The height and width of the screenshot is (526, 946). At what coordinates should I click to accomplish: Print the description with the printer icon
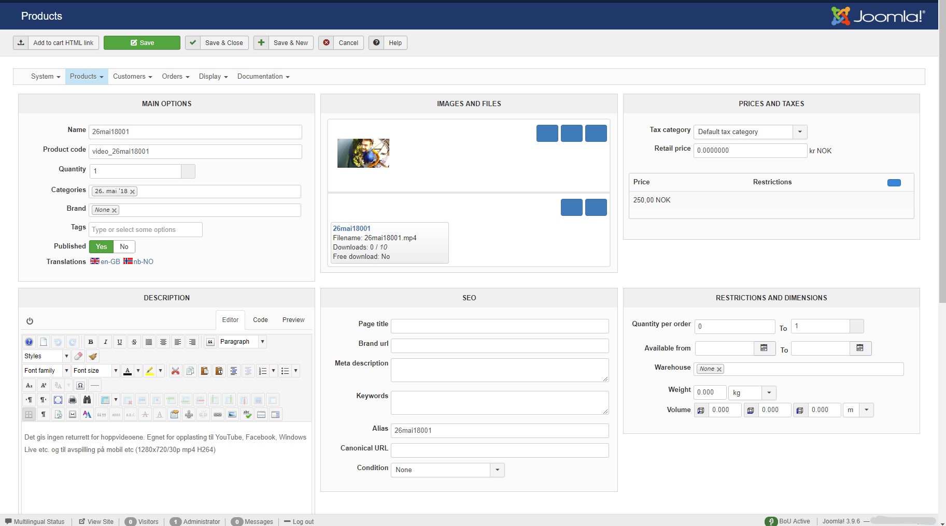[73, 400]
